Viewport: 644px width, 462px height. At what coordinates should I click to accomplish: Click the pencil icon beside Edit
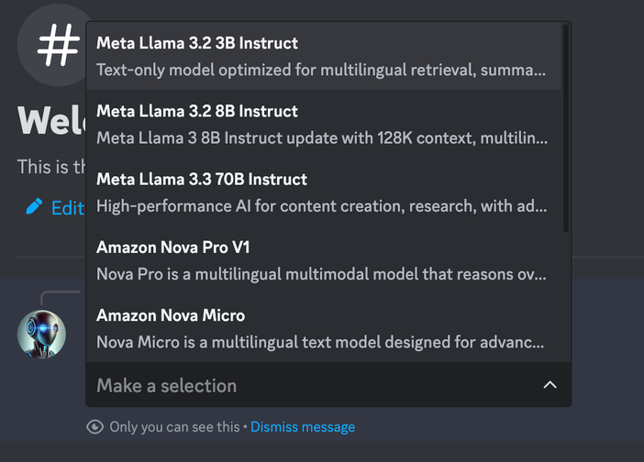[34, 207]
